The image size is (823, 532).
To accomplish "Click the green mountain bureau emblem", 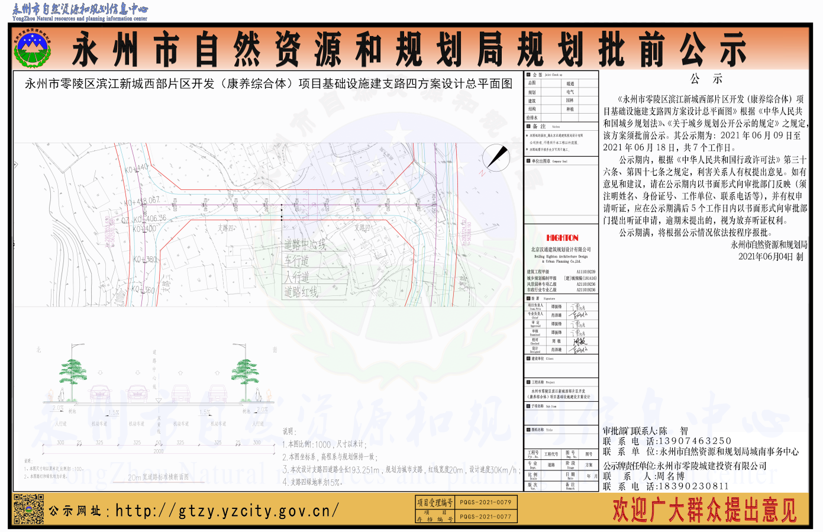I will click(32, 49).
